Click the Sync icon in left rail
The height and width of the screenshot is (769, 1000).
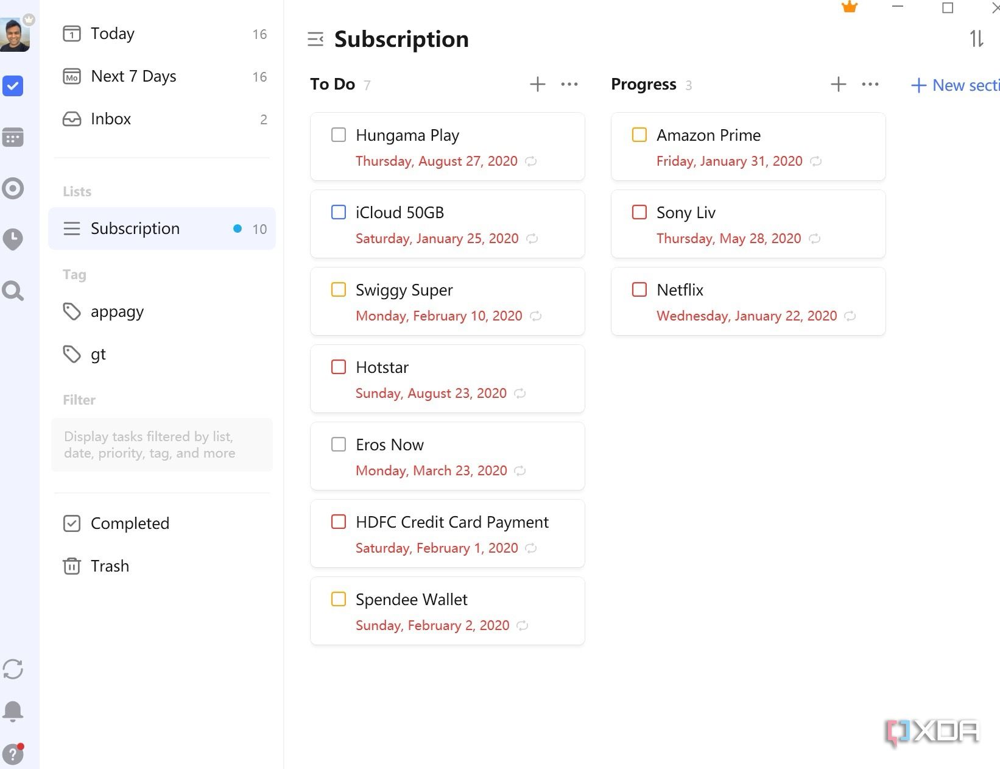tap(13, 669)
